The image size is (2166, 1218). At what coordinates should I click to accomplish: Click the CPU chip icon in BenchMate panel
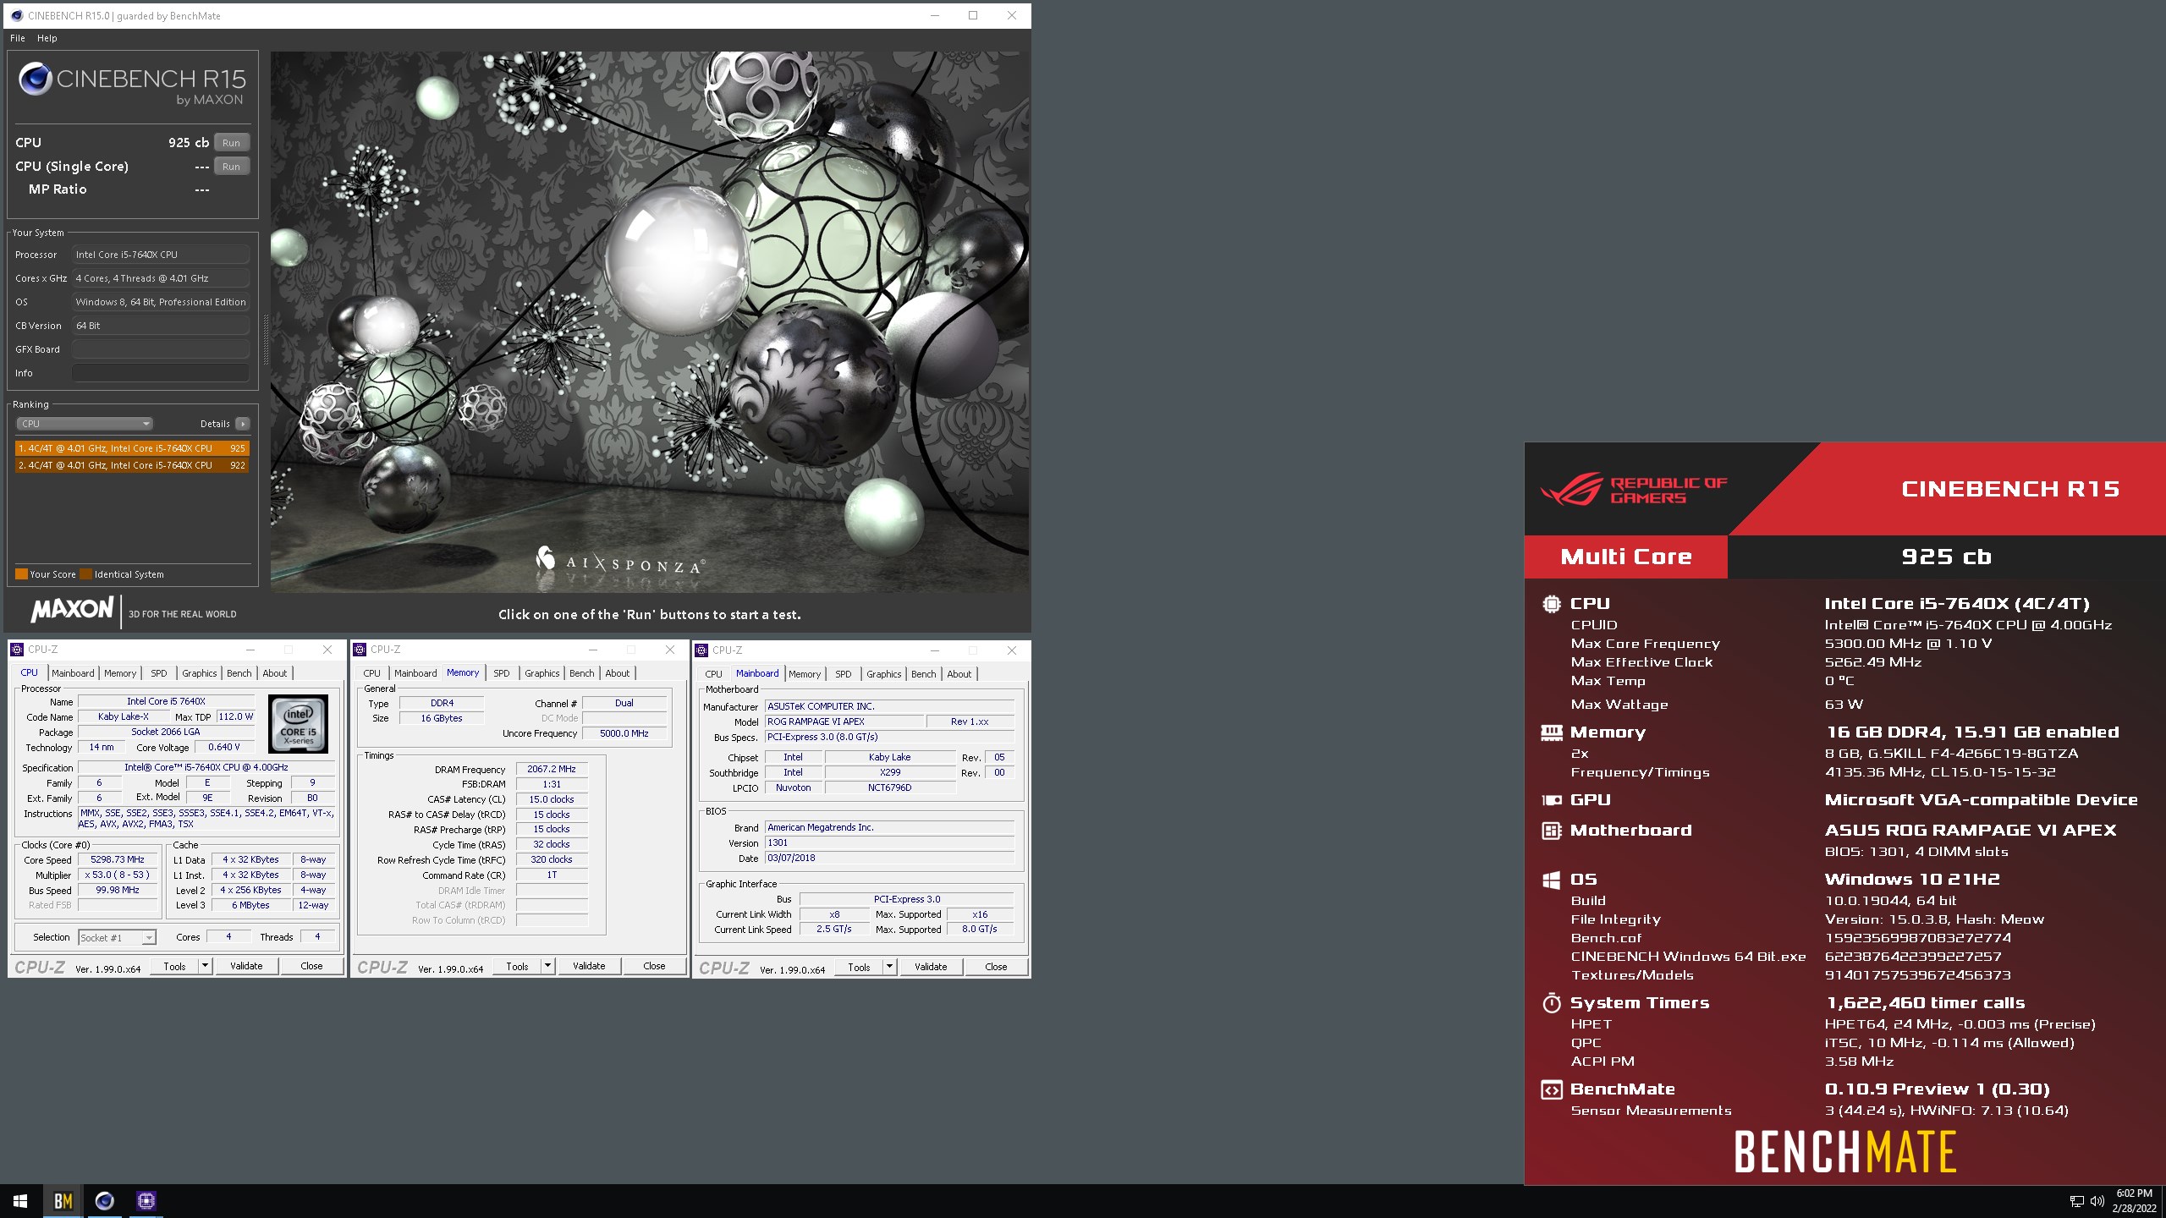coord(1551,604)
